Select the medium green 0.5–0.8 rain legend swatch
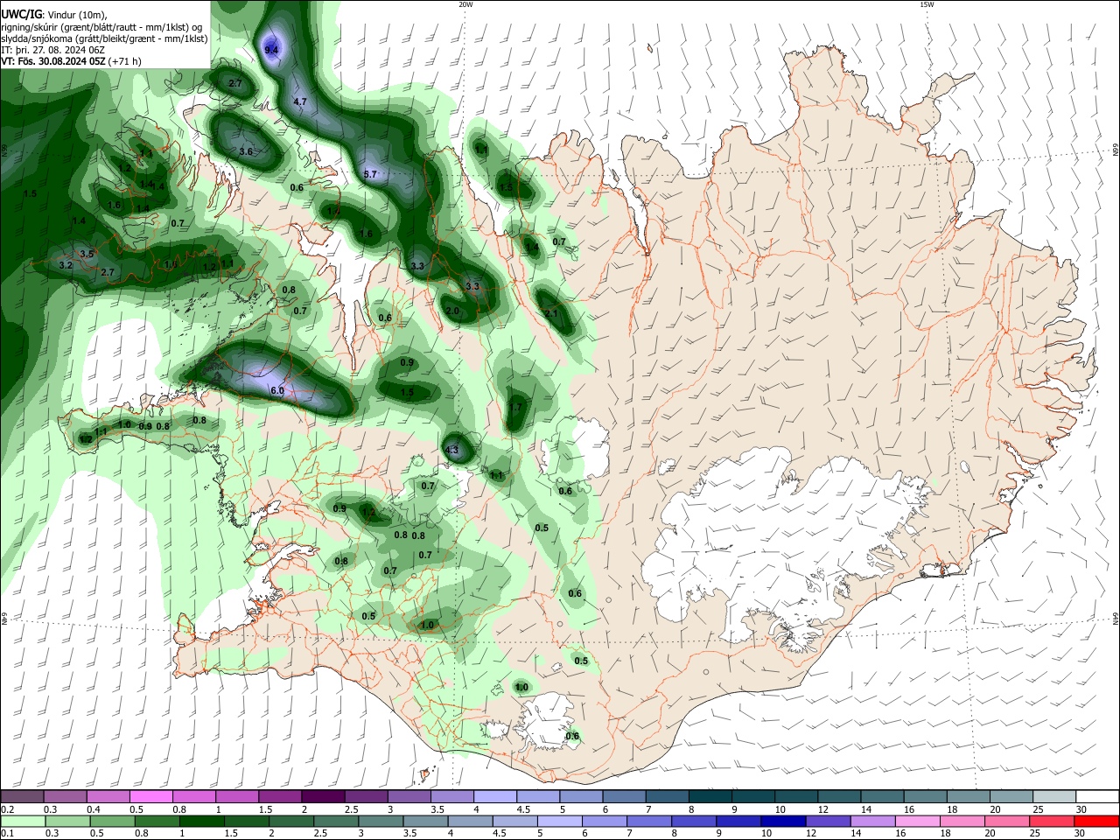Screen dimensions: 1120x840 [114, 821]
